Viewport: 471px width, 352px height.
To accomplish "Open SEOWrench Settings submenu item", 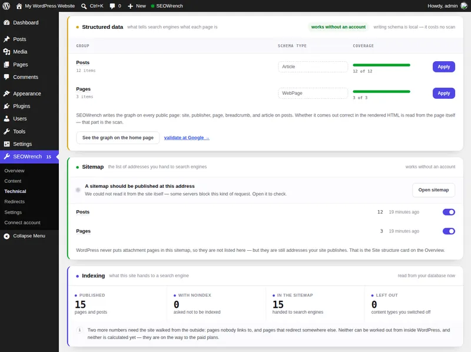I will coord(13,212).
